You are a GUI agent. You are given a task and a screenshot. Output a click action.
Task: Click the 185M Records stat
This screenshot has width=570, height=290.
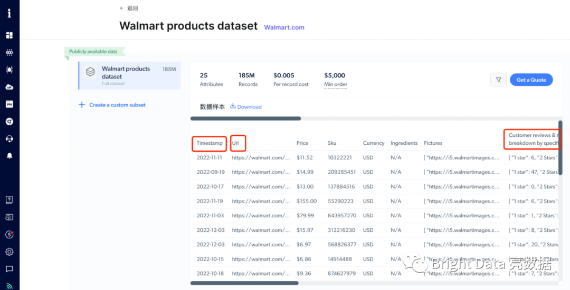[x=248, y=79]
